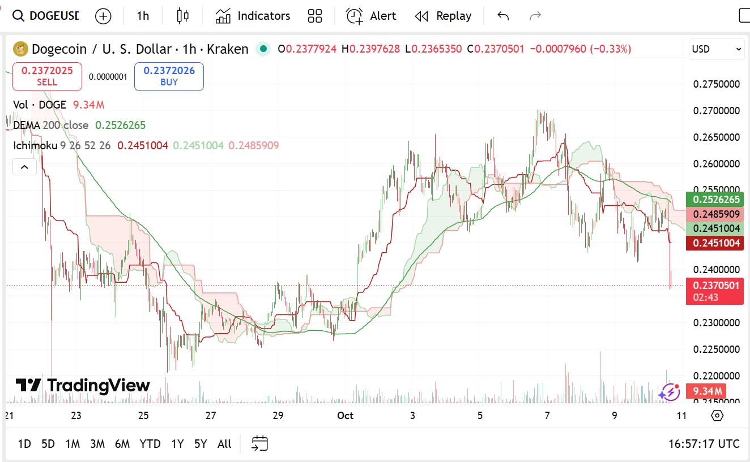Screen dimensions: 750x462
Task: Switch to the 3M date range
Action: 97,444
